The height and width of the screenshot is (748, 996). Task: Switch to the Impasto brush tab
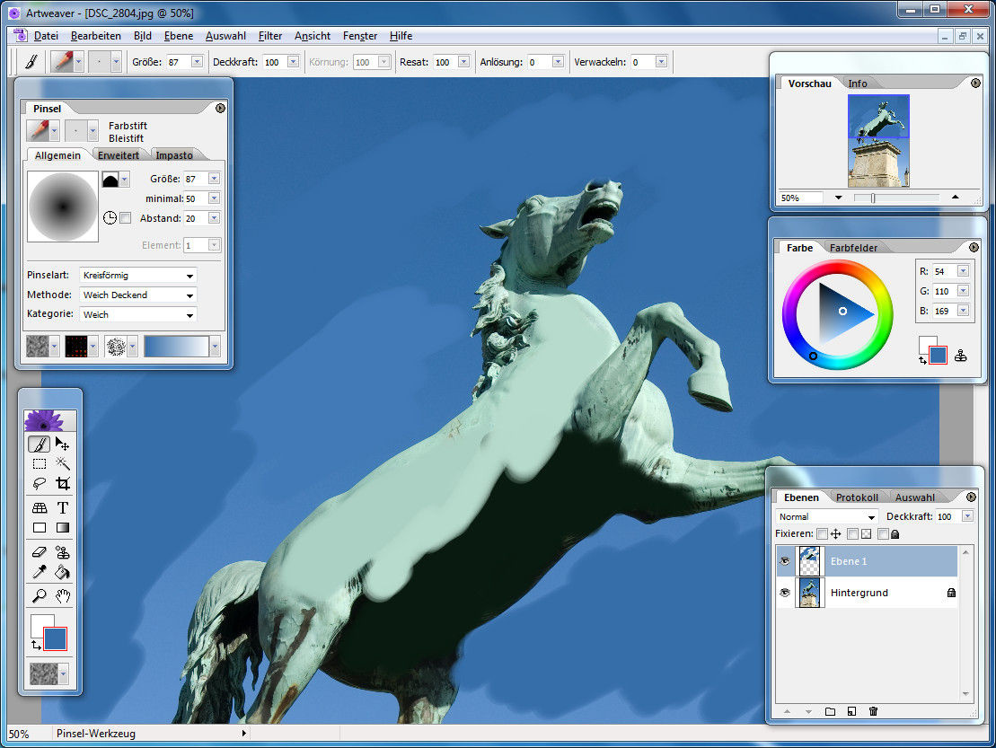click(174, 155)
